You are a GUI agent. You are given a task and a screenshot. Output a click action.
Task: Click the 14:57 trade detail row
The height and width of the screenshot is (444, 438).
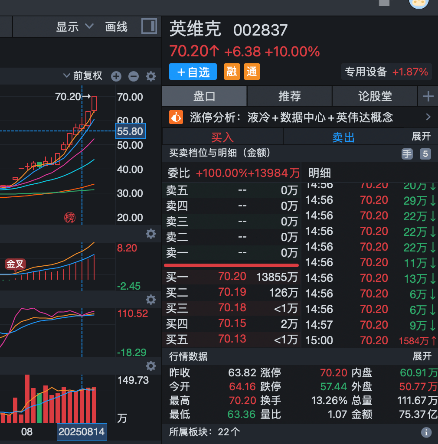point(371,325)
